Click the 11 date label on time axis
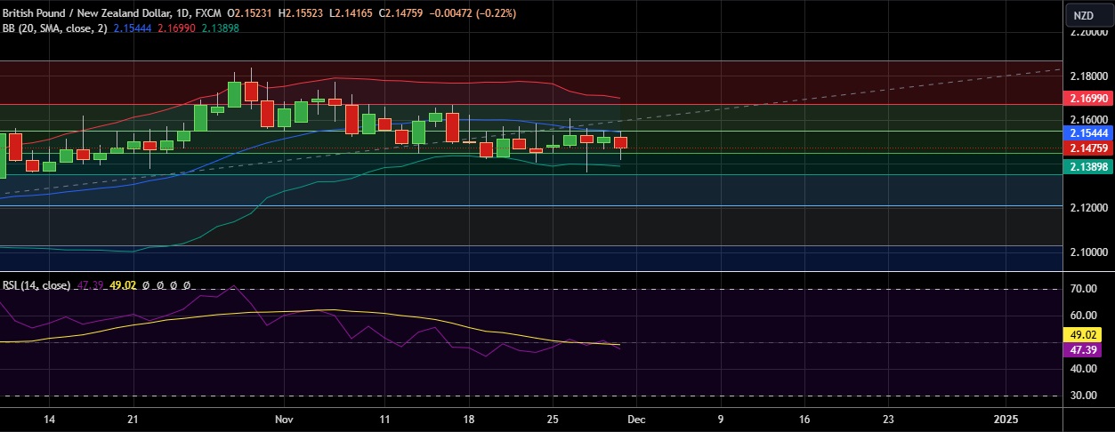Image resolution: width=1115 pixels, height=432 pixels. [384, 419]
